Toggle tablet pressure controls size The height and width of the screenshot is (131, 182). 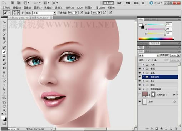coord(110,12)
